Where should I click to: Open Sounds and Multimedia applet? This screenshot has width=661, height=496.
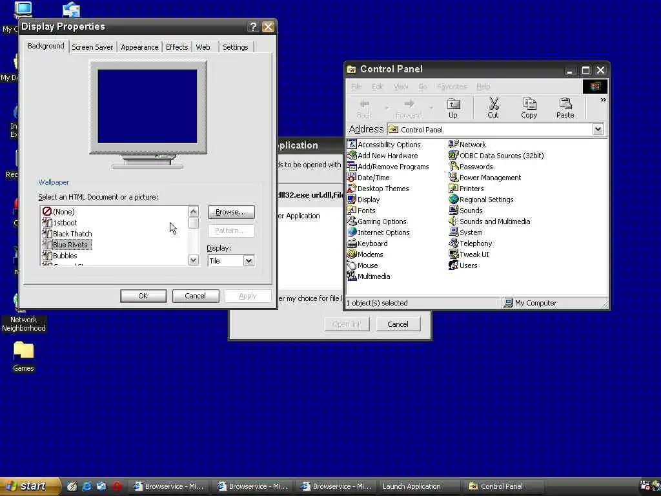point(489,222)
